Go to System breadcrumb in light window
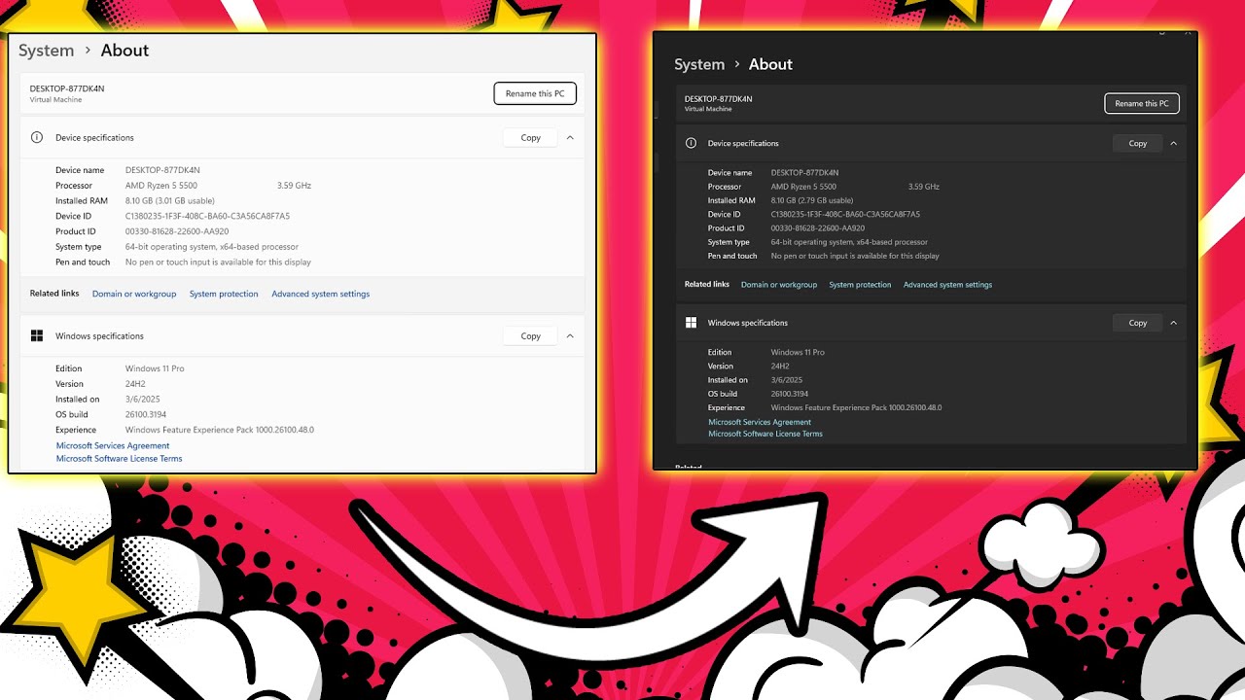The width and height of the screenshot is (1245, 700). (x=46, y=51)
